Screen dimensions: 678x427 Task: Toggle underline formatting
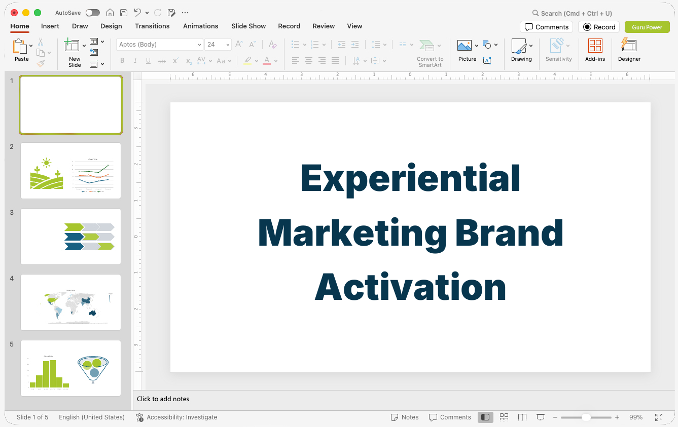click(148, 61)
